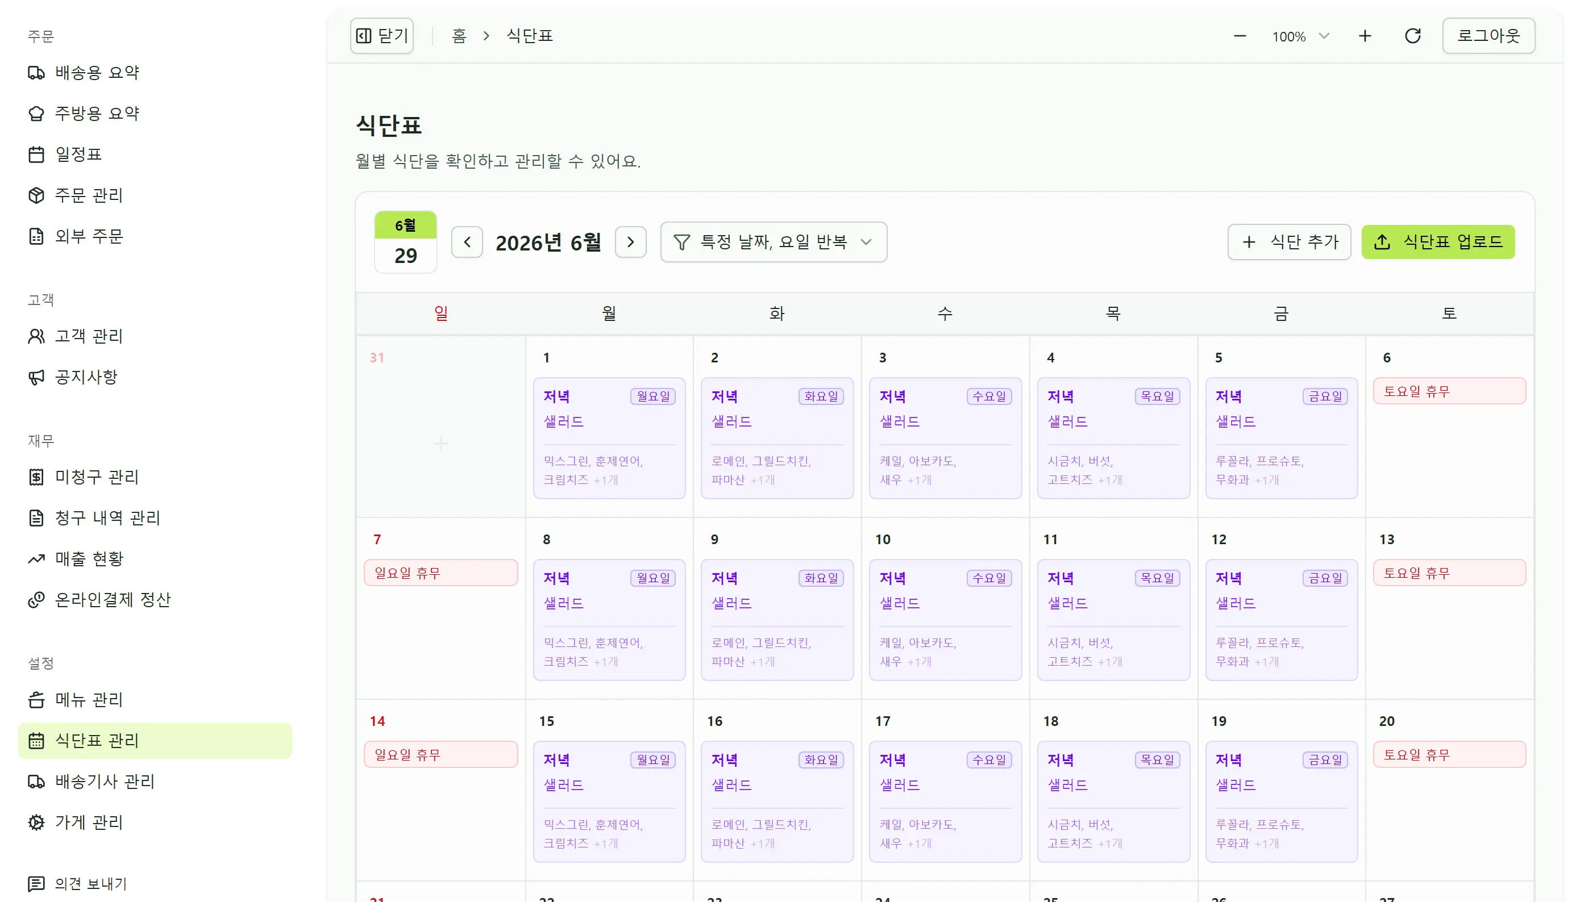Image resolution: width=1572 pixels, height=902 pixels.
Task: Click the 금요일 tag on the June 19 card
Action: 1325,759
